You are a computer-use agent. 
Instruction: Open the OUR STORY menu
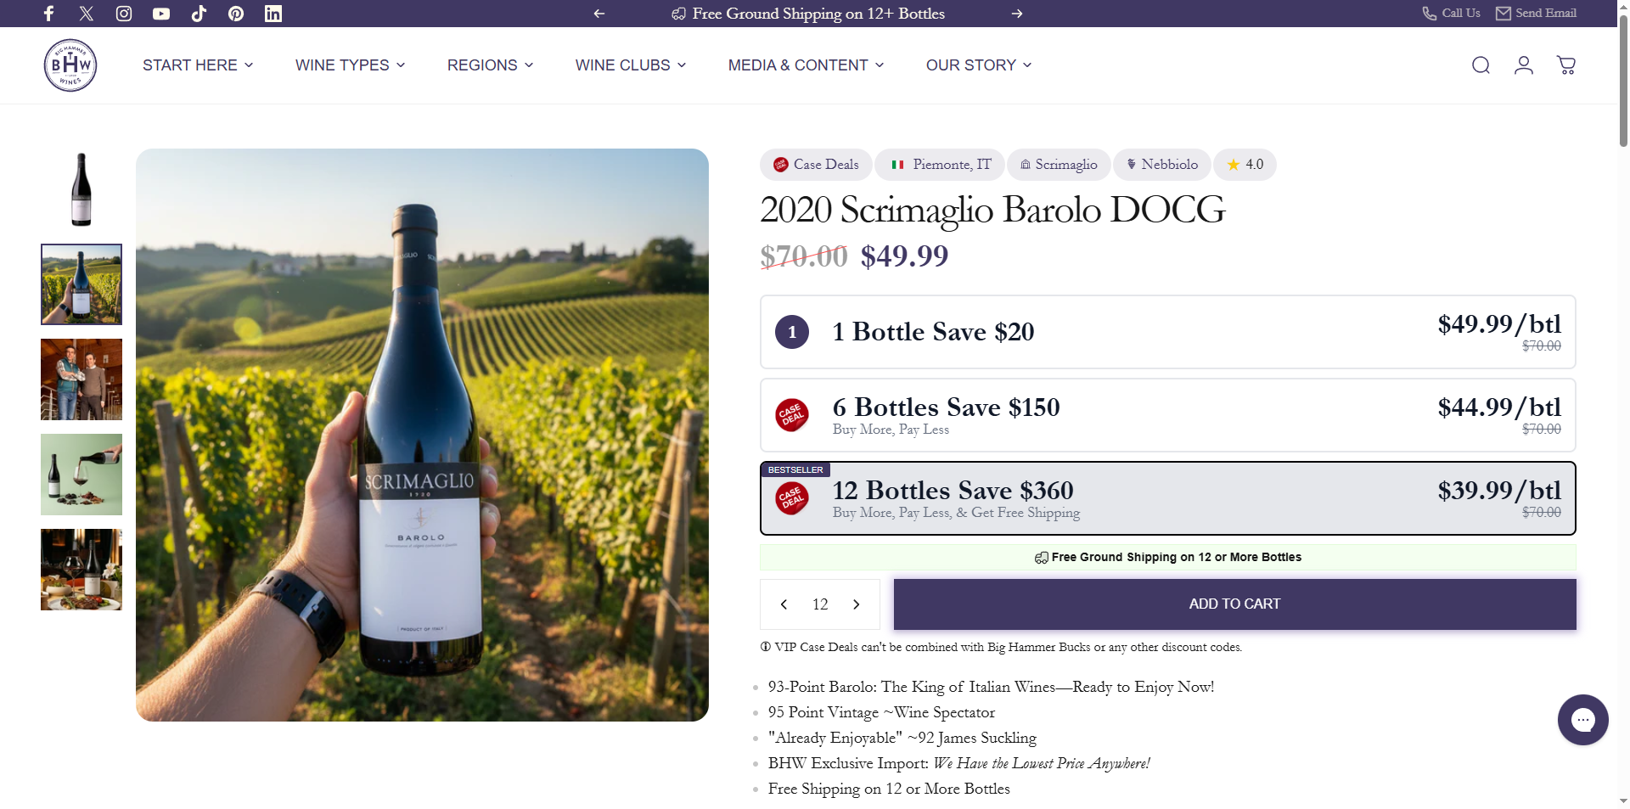coord(977,65)
